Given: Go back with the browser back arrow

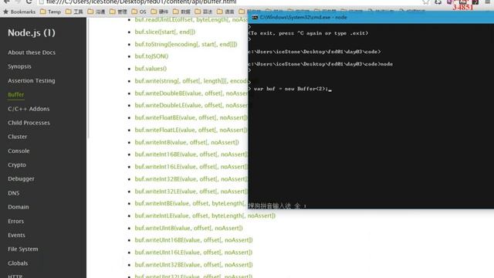Looking at the screenshot, I should 7,2.
